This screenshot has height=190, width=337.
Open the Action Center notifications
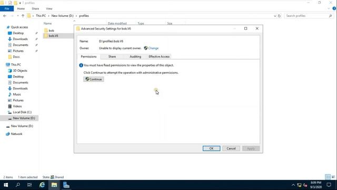coord(329,185)
